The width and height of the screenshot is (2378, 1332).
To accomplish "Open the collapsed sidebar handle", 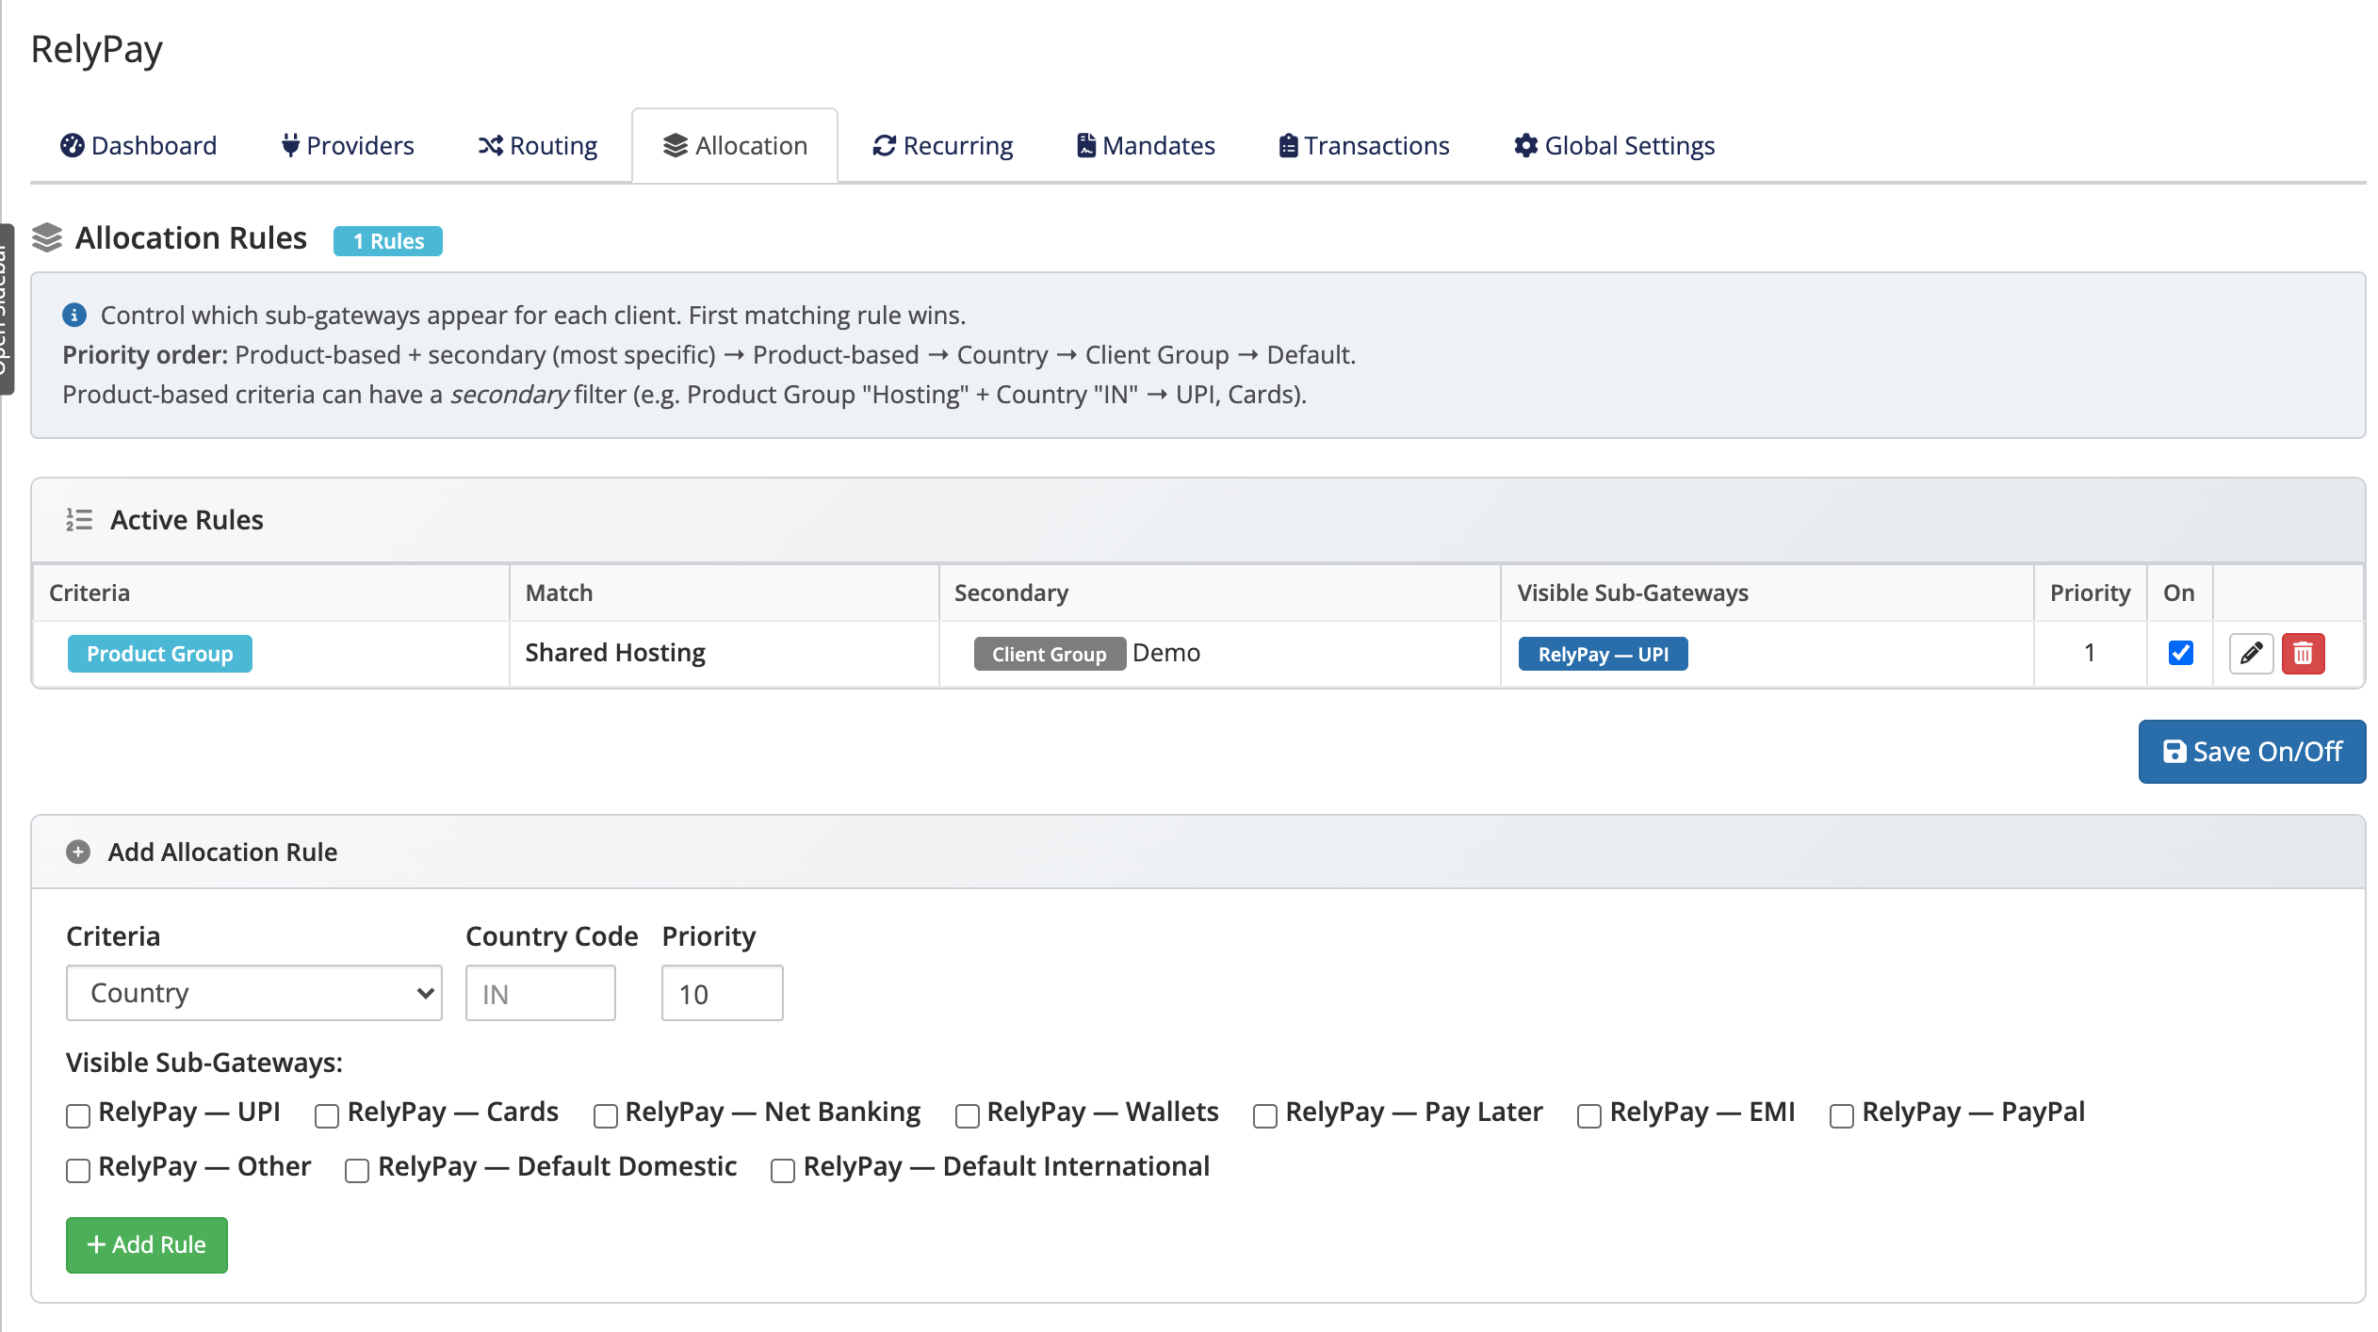I will [6, 309].
